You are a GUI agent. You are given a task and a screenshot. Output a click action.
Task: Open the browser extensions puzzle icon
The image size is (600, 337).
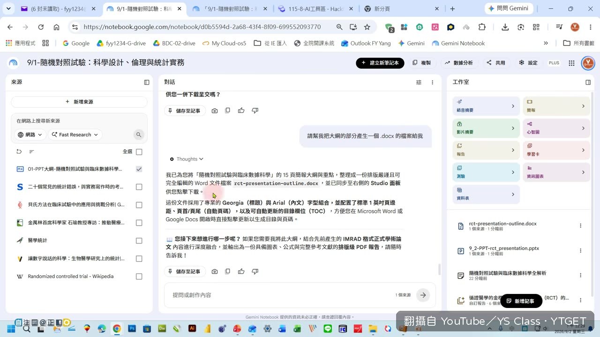tap(482, 27)
